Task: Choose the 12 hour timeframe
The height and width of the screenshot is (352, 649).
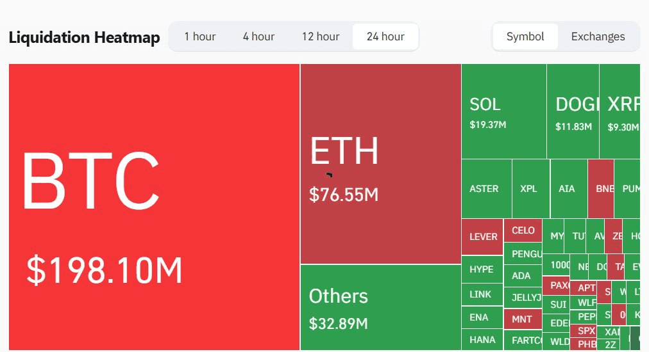Action: point(321,36)
